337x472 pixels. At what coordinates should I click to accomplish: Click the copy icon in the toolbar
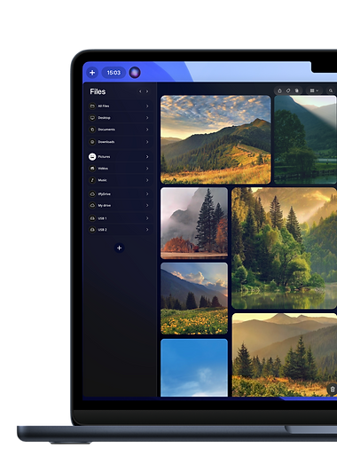[297, 90]
